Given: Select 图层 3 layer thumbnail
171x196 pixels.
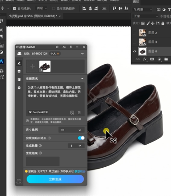Looking at the screenshot, I should (143, 42).
